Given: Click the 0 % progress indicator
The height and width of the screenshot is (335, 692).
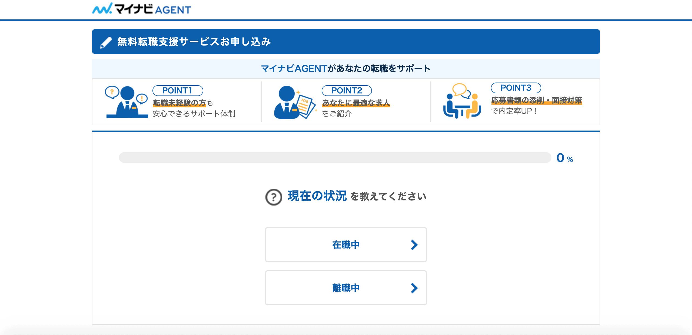Looking at the screenshot, I should [x=564, y=158].
